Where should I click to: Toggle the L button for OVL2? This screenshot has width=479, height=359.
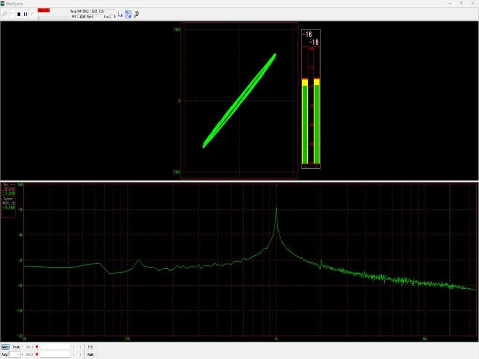click(x=74, y=355)
